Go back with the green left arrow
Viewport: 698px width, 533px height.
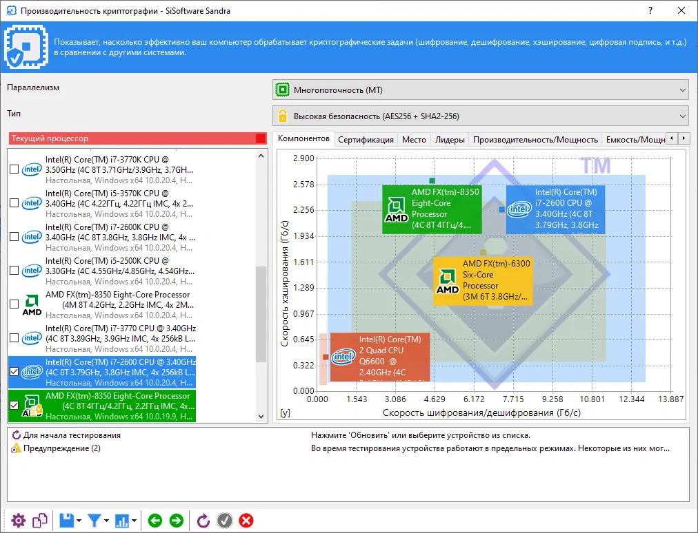[154, 521]
